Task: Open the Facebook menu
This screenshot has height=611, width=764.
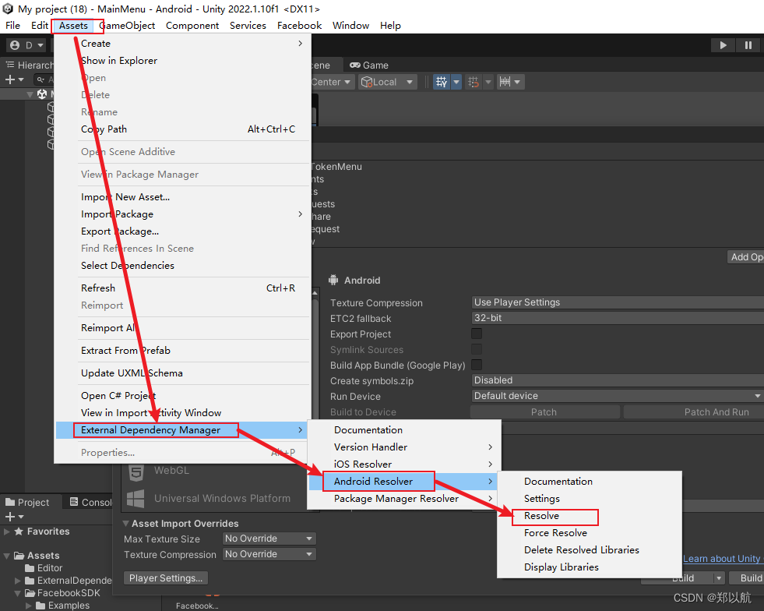Action: point(299,26)
